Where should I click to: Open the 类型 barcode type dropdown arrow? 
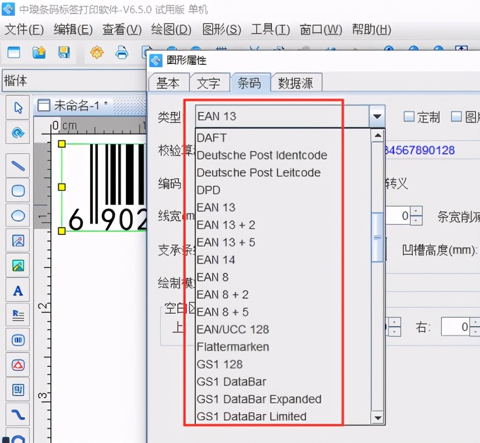(377, 116)
